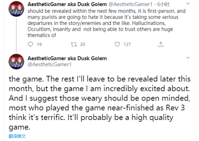199x141 pixels.
Task: Open first tweet text about first-person reveal
Action: point(107,23)
